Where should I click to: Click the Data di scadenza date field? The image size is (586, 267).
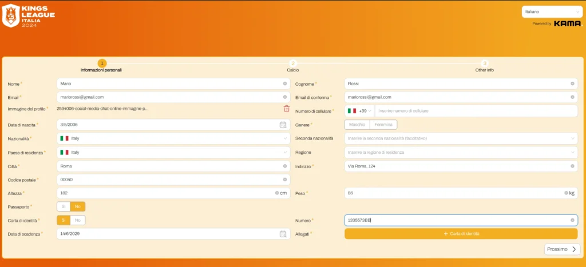click(173, 234)
